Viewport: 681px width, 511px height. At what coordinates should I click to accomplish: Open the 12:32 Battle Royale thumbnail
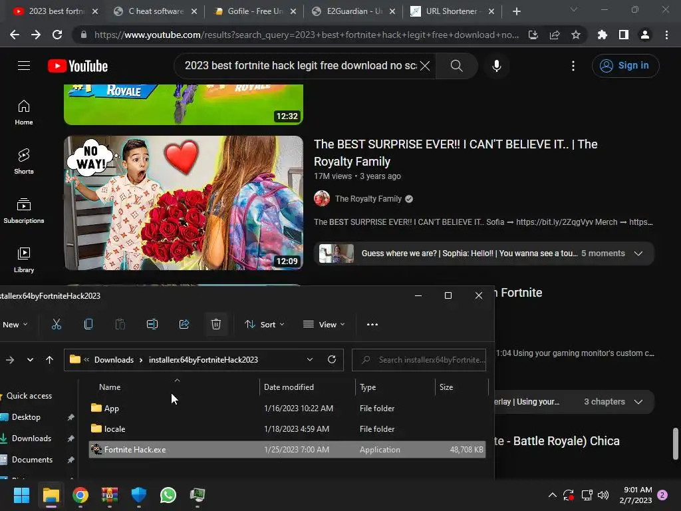point(184,104)
